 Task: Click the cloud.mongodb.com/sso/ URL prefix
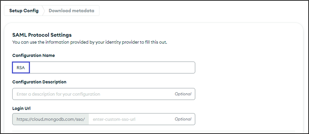click(x=51, y=119)
